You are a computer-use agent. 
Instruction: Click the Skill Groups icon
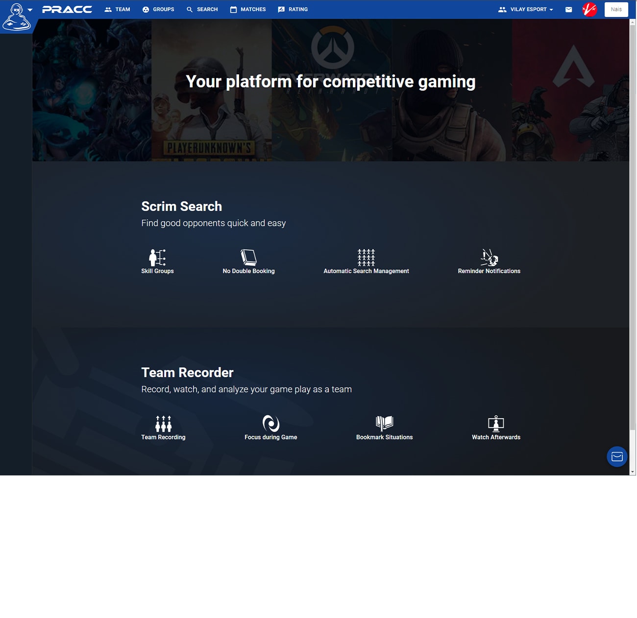[x=157, y=257]
